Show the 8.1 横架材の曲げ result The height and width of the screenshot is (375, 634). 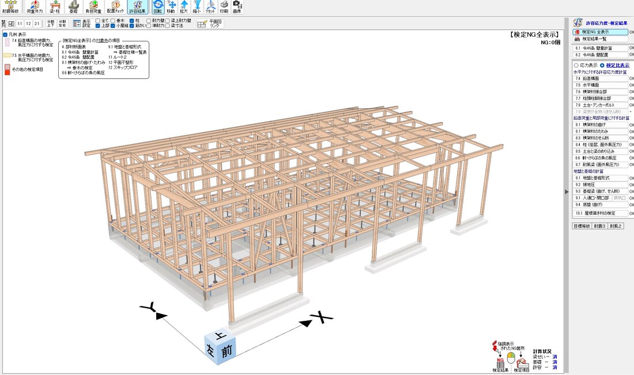601,125
